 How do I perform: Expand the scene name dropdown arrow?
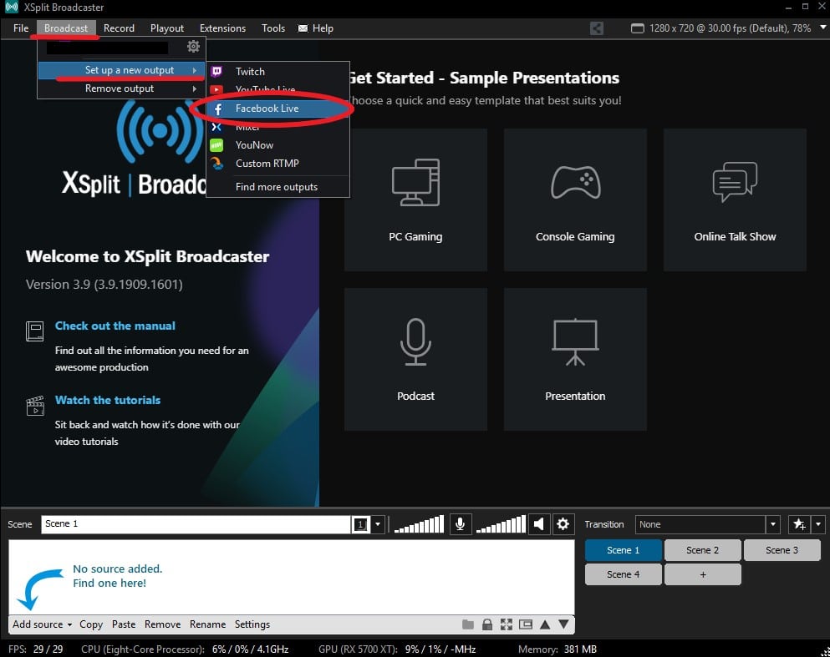click(x=378, y=524)
